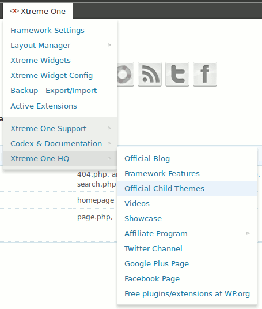Click the '404.php' text

click(x=92, y=174)
